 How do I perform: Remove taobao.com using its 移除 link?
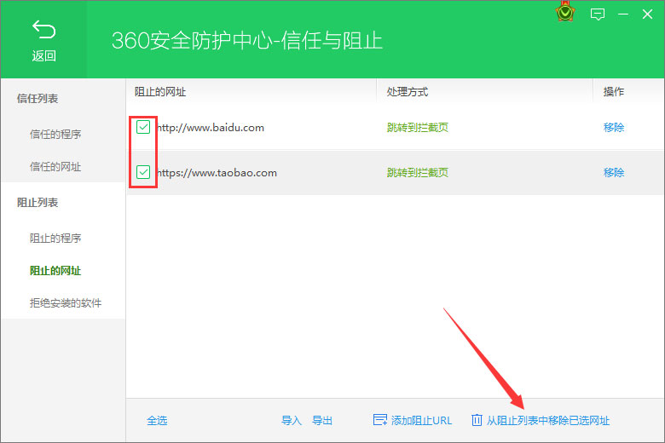pos(614,172)
